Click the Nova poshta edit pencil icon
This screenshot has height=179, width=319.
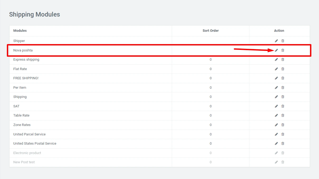[x=276, y=50]
